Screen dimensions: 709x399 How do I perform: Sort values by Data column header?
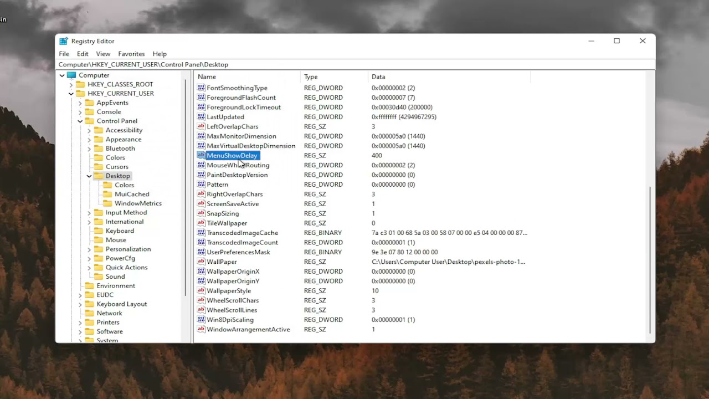[450, 76]
